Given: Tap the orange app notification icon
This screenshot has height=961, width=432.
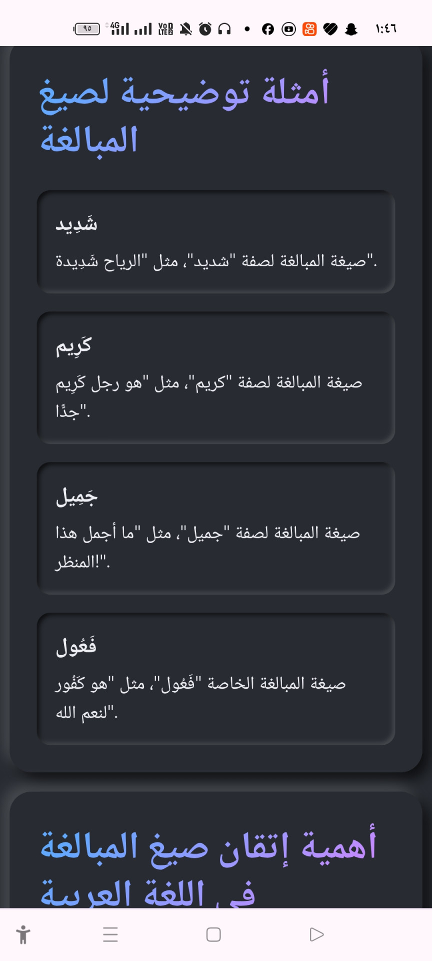Looking at the screenshot, I should (x=309, y=29).
